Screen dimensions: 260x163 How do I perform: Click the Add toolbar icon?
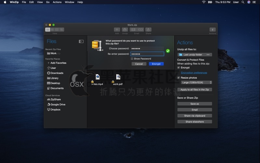(117, 30)
